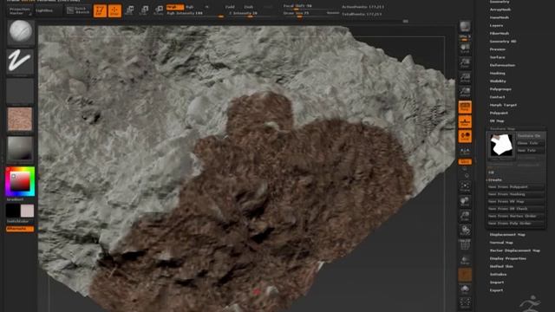This screenshot has width=555, height=312.
Task: Adjust the Focal Shift slider
Action: tap(310, 6)
